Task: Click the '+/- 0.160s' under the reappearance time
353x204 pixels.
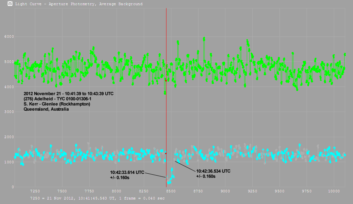Action: click(206, 176)
